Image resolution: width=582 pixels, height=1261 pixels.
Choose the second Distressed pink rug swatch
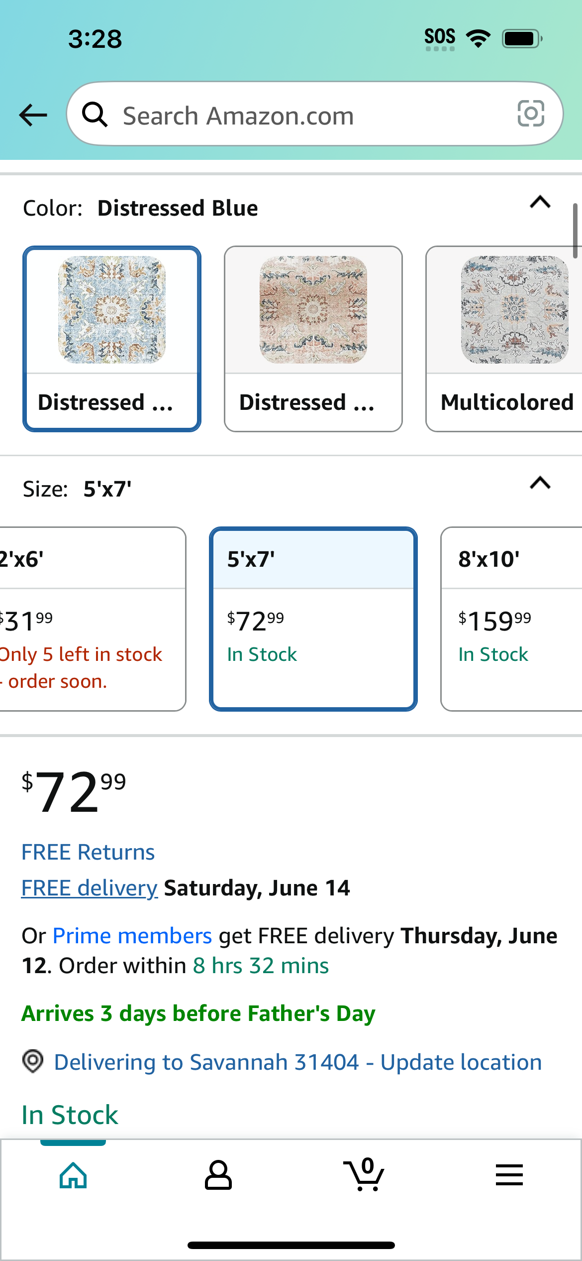pos(313,339)
